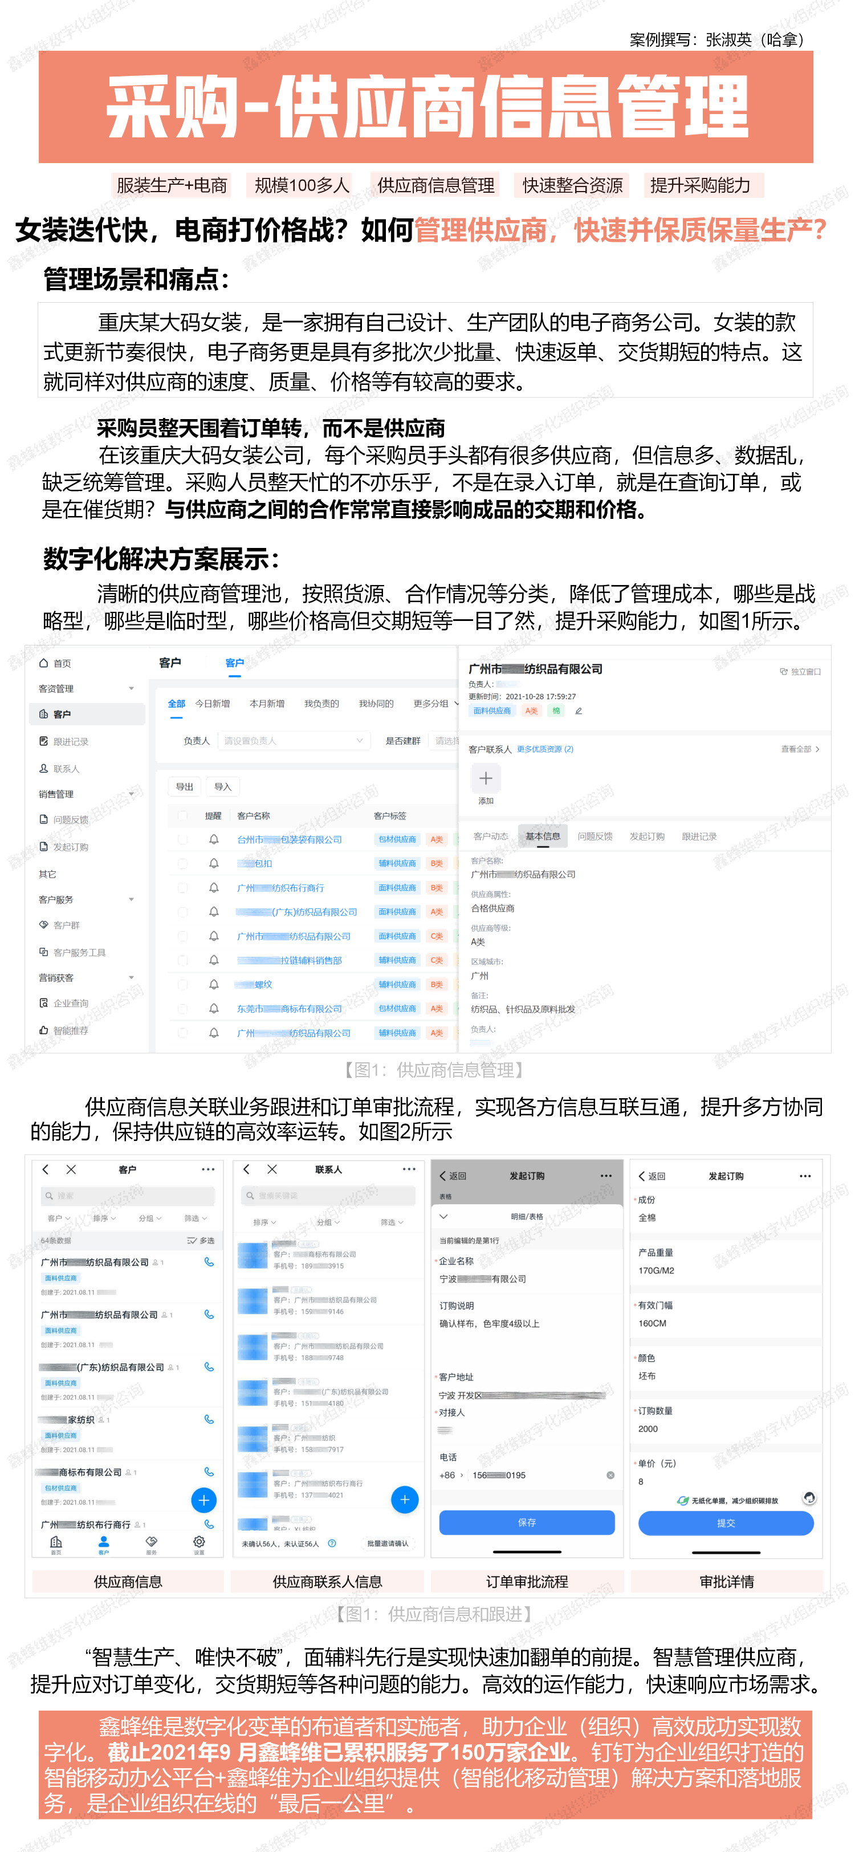Open 客户动态 tab in detail panel

[x=491, y=836]
